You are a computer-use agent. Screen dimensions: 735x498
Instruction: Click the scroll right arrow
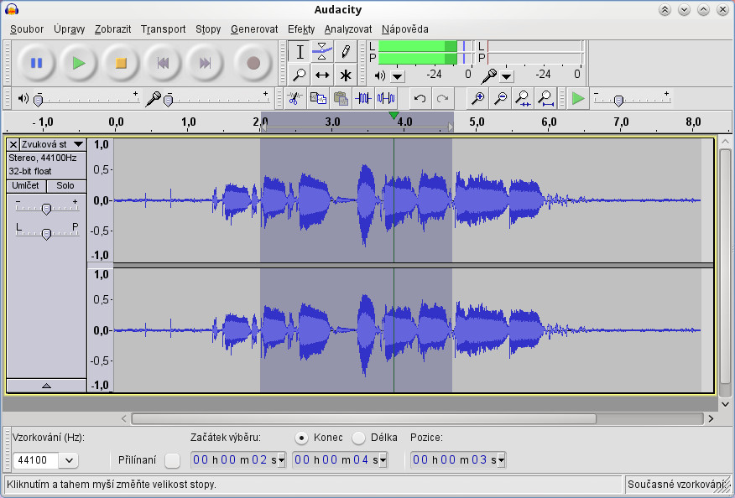coord(711,418)
